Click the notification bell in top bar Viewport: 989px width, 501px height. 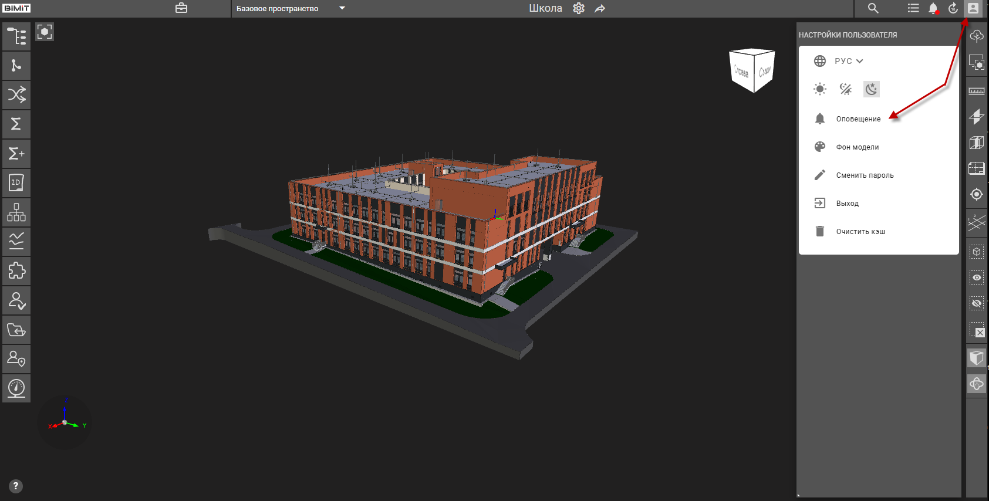click(933, 8)
